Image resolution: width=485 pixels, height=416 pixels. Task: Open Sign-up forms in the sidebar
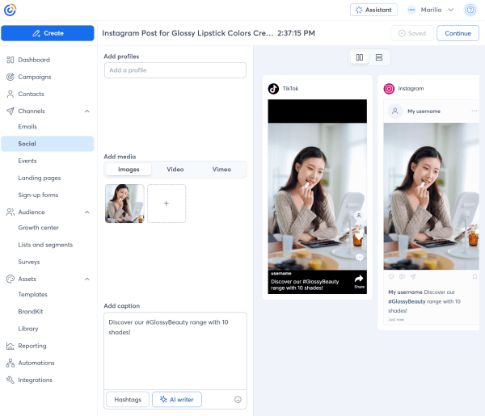[38, 195]
